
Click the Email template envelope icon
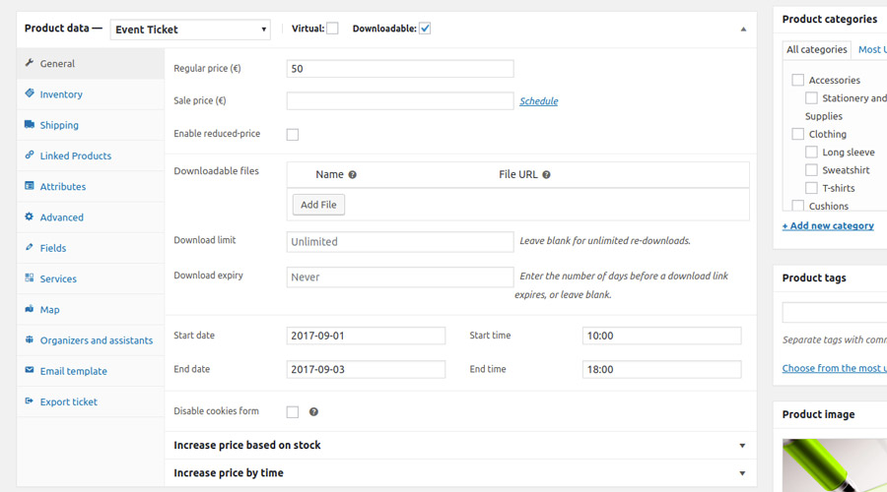[x=30, y=371]
